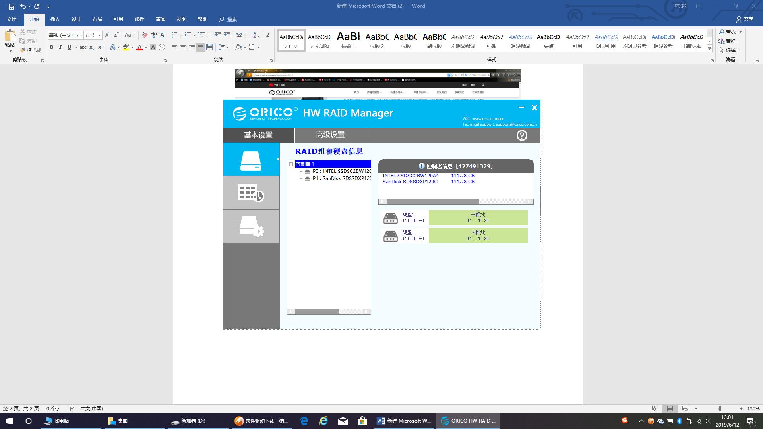The height and width of the screenshot is (429, 763).
Task: Click the 替换 button
Action: (727, 41)
